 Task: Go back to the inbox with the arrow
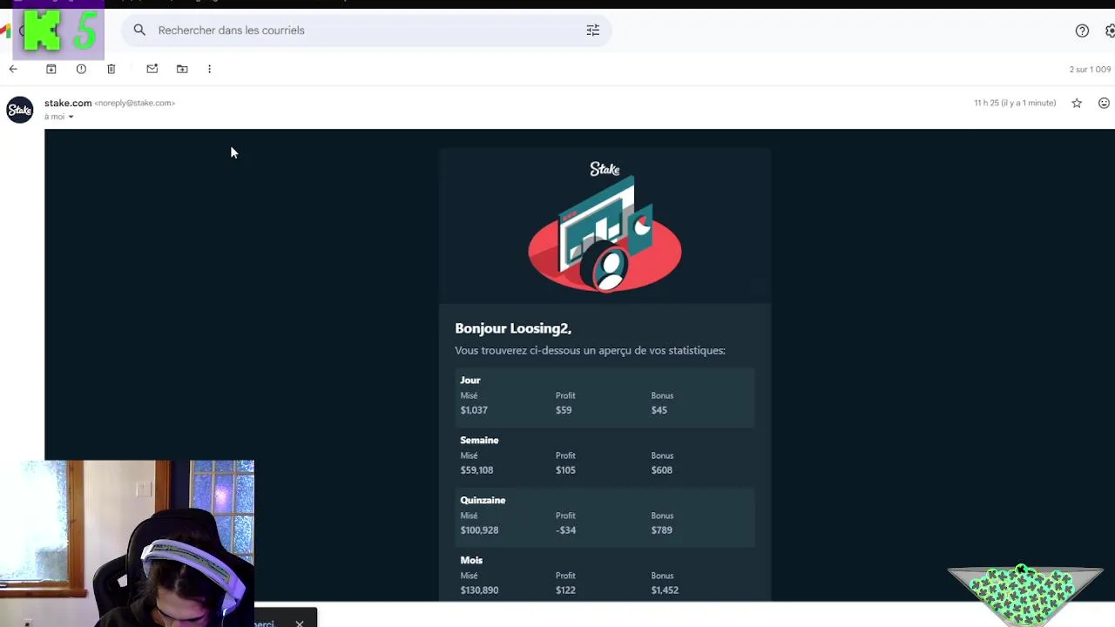point(13,69)
